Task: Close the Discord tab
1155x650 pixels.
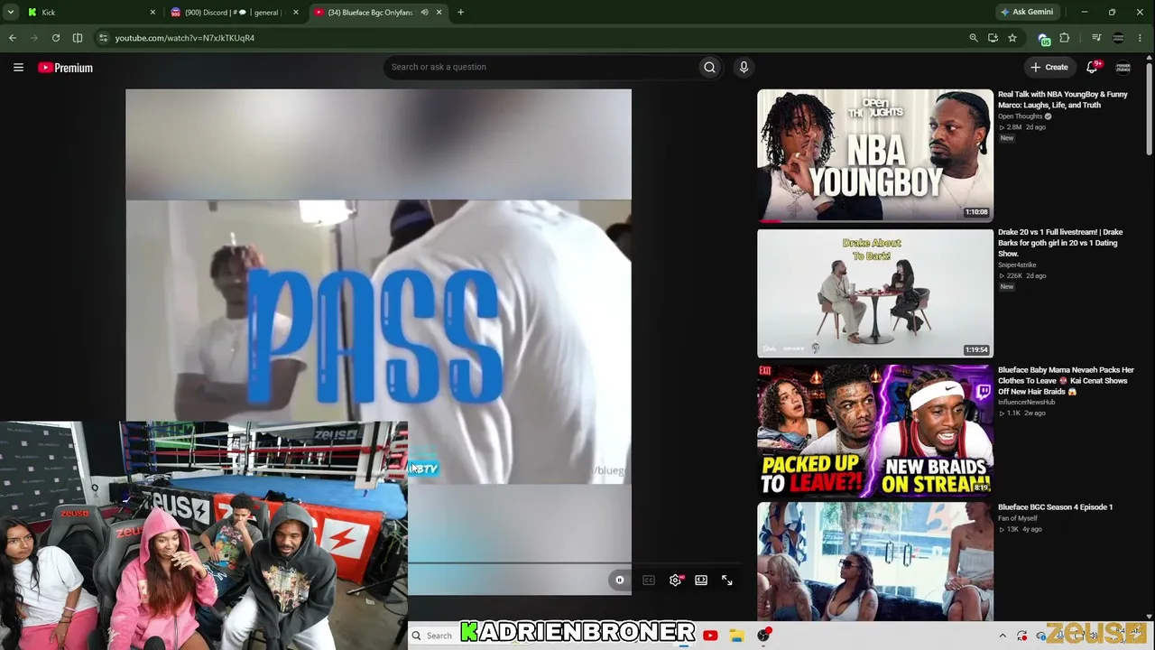Action: (x=296, y=13)
